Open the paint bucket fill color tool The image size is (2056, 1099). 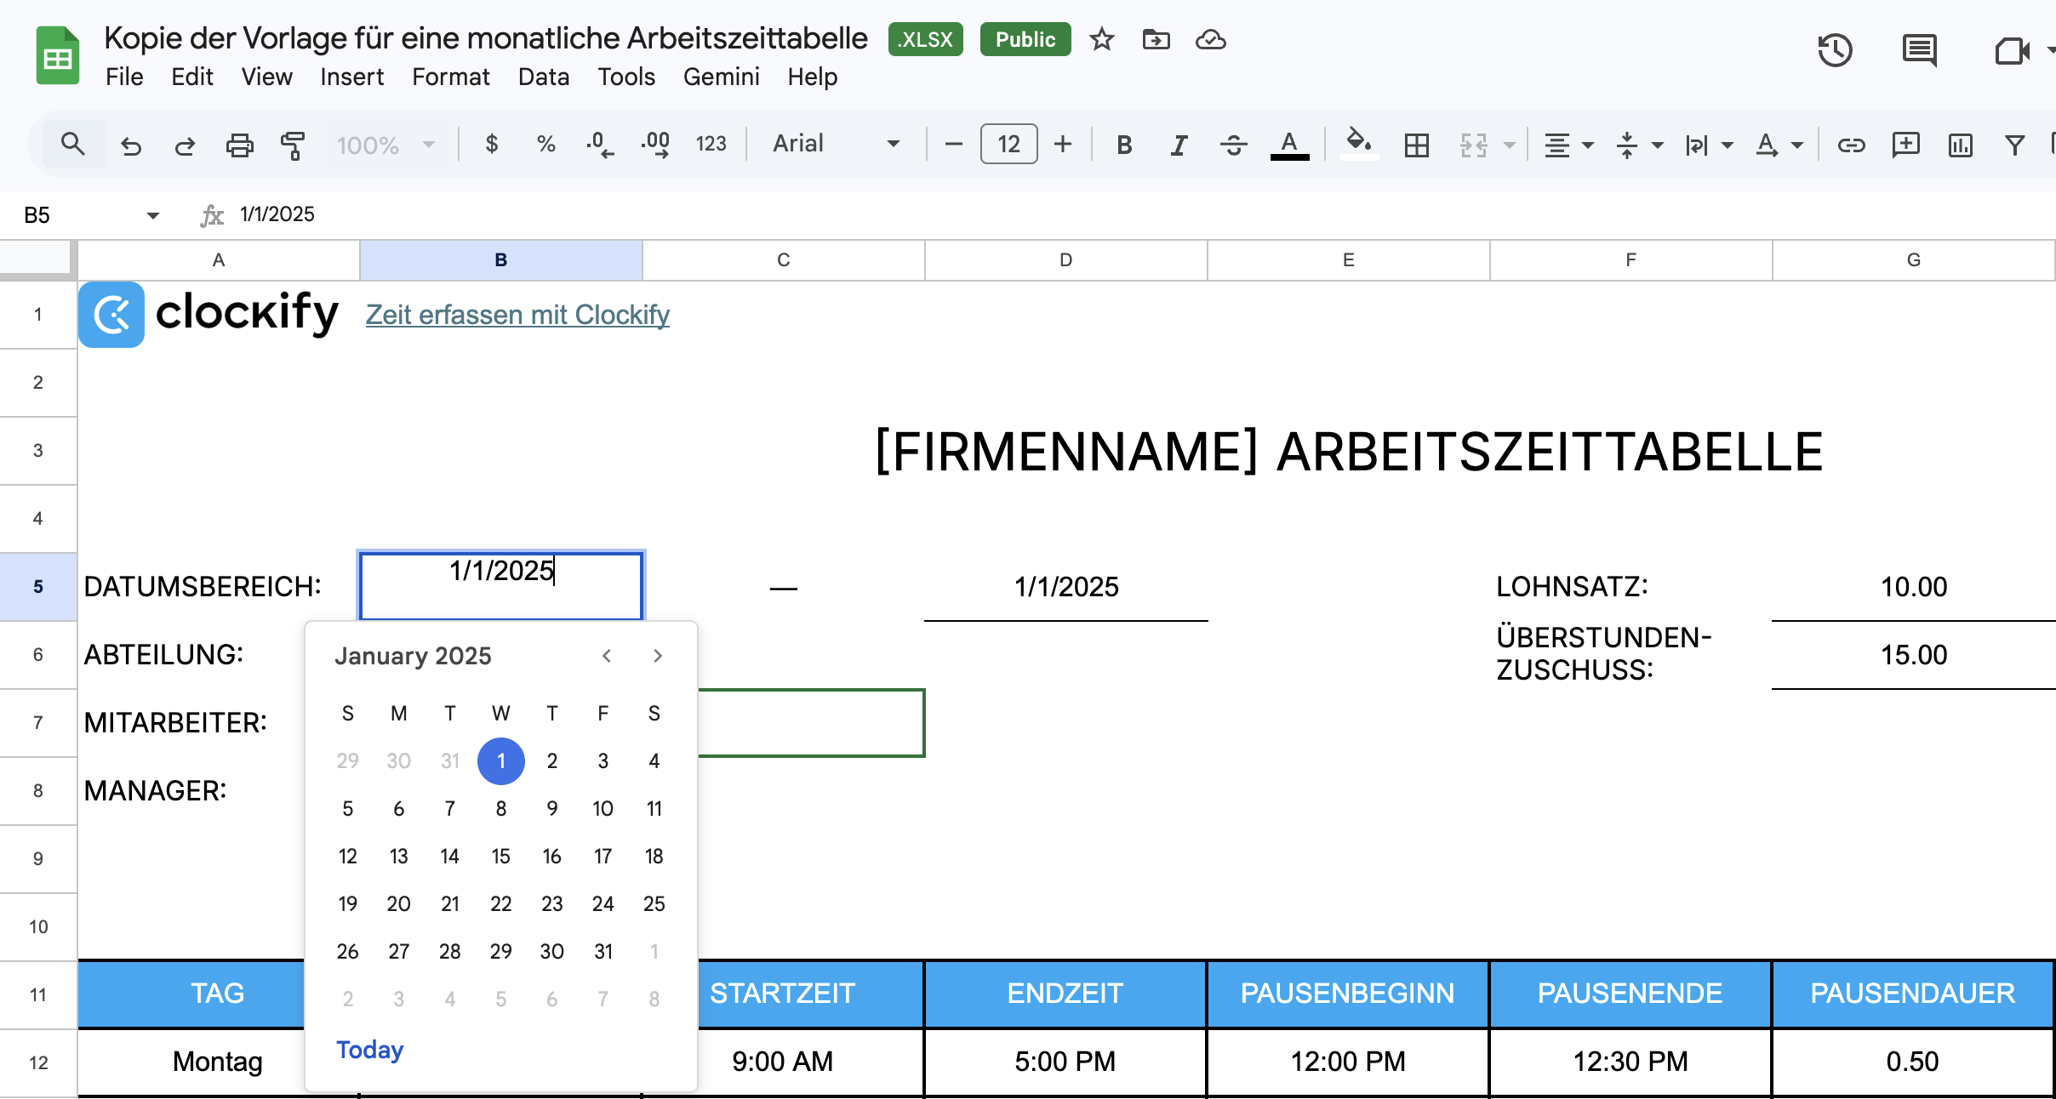click(x=1359, y=144)
